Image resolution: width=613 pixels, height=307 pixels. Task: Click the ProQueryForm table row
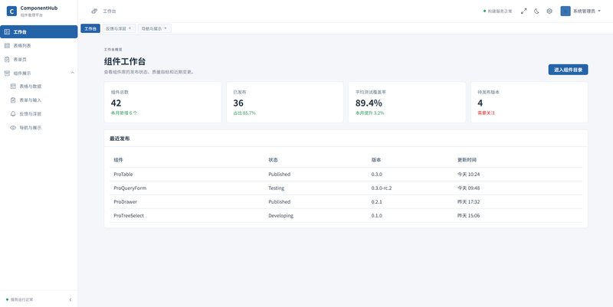pos(346,188)
